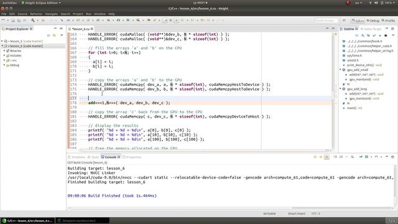Open the Source menu
The height and width of the screenshot is (224, 398).
coord(22,14)
